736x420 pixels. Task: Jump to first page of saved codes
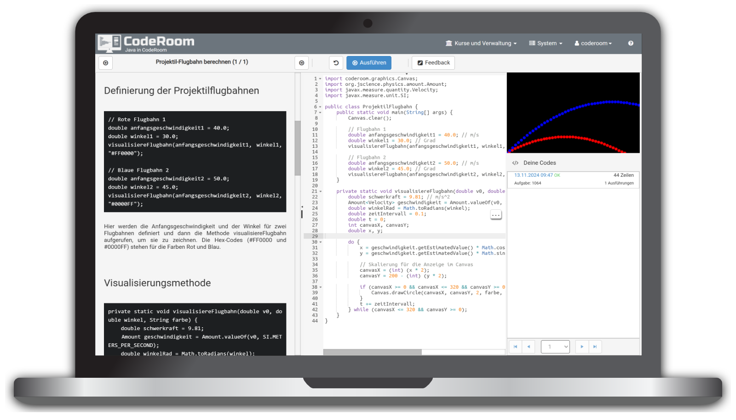515,347
